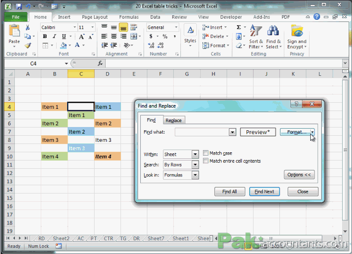Open Sort & Filter menu
Screen dimensions: 352x254
tap(256, 37)
